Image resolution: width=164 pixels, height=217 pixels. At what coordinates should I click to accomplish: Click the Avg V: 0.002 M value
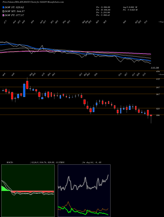(x=130, y=7)
